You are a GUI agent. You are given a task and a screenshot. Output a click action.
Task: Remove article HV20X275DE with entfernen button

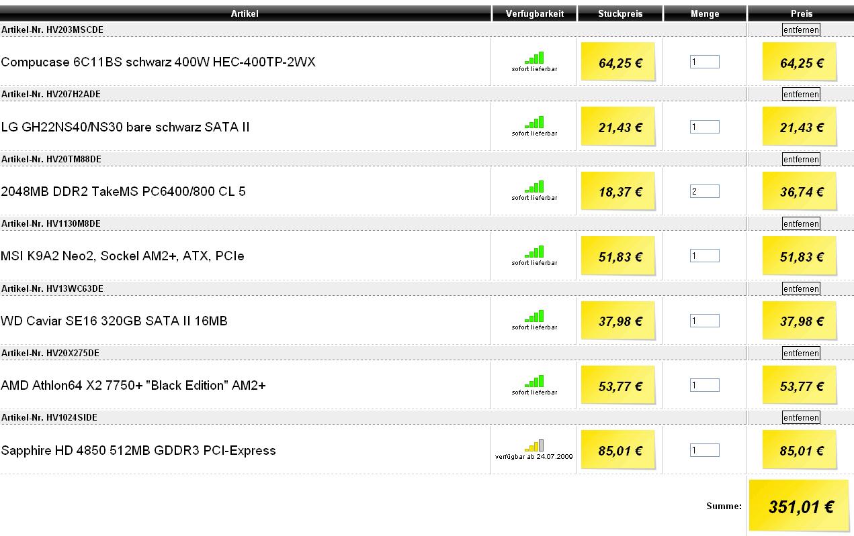801,353
